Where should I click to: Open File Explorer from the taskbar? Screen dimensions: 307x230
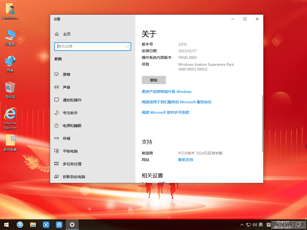33,224
